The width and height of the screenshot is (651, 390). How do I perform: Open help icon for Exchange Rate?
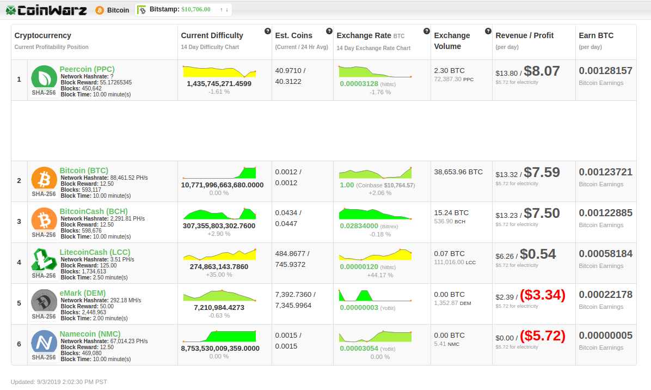coord(426,31)
